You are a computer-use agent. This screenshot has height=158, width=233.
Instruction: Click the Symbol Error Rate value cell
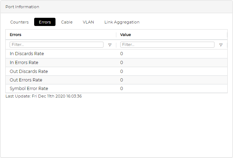[122, 89]
